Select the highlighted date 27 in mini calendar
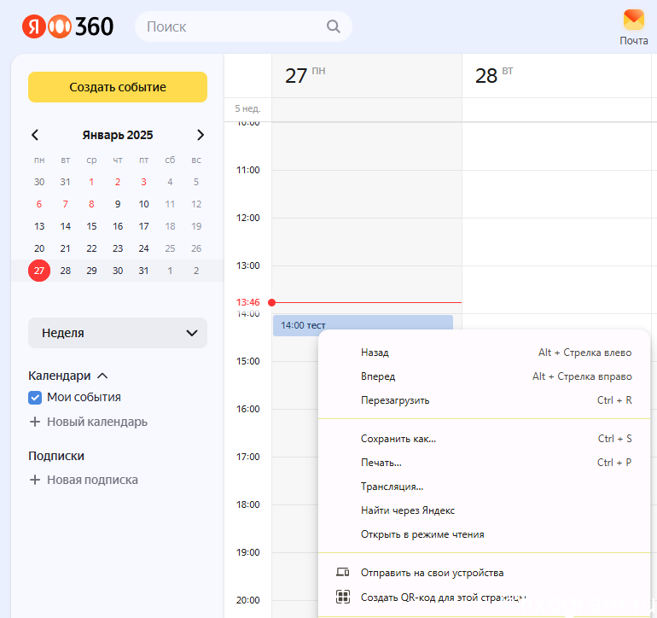This screenshot has width=657, height=618. pyautogui.click(x=39, y=271)
